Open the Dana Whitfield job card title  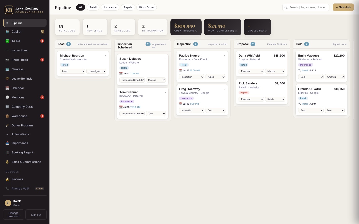[x=249, y=56]
